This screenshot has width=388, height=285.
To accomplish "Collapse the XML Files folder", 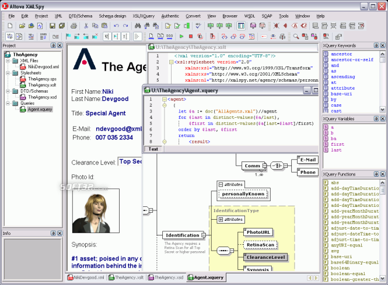I will pyautogui.click(x=8, y=61).
